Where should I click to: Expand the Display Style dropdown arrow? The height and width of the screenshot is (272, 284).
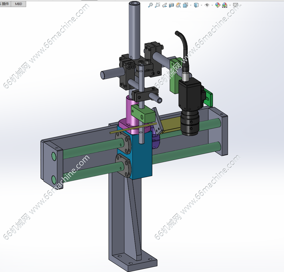[x=201, y=5]
